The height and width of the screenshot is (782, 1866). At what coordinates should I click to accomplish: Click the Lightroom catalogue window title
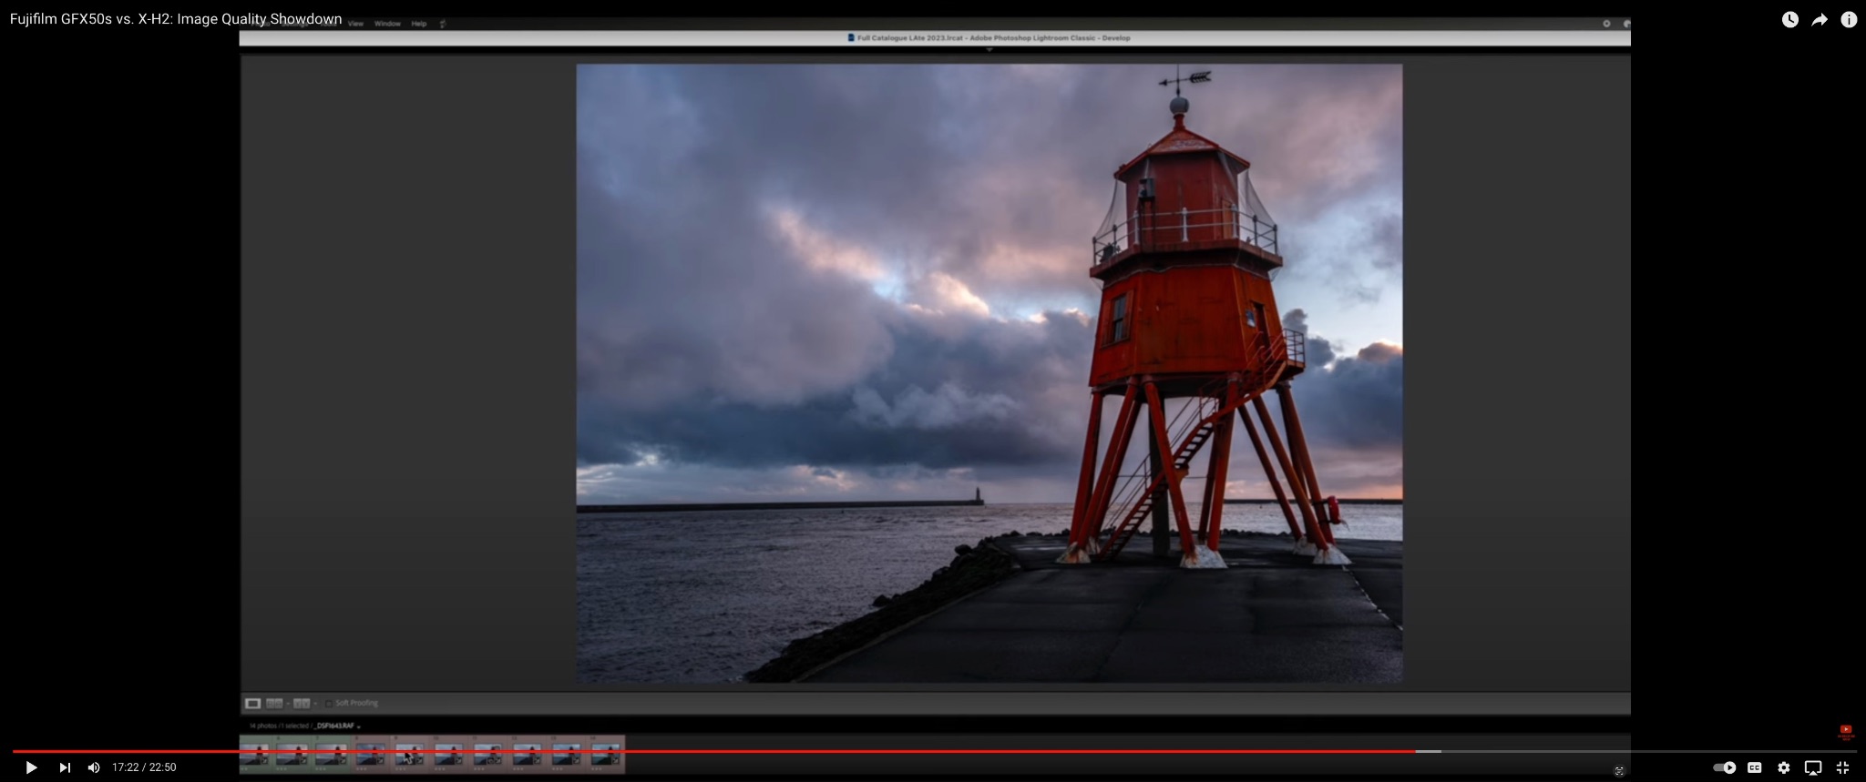(x=989, y=38)
